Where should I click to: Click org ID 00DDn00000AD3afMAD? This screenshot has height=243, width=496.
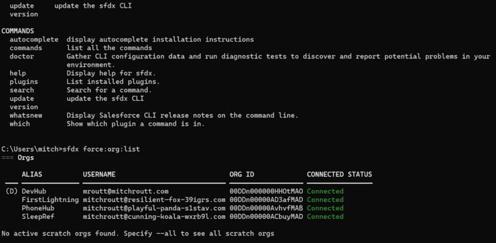click(x=266, y=199)
